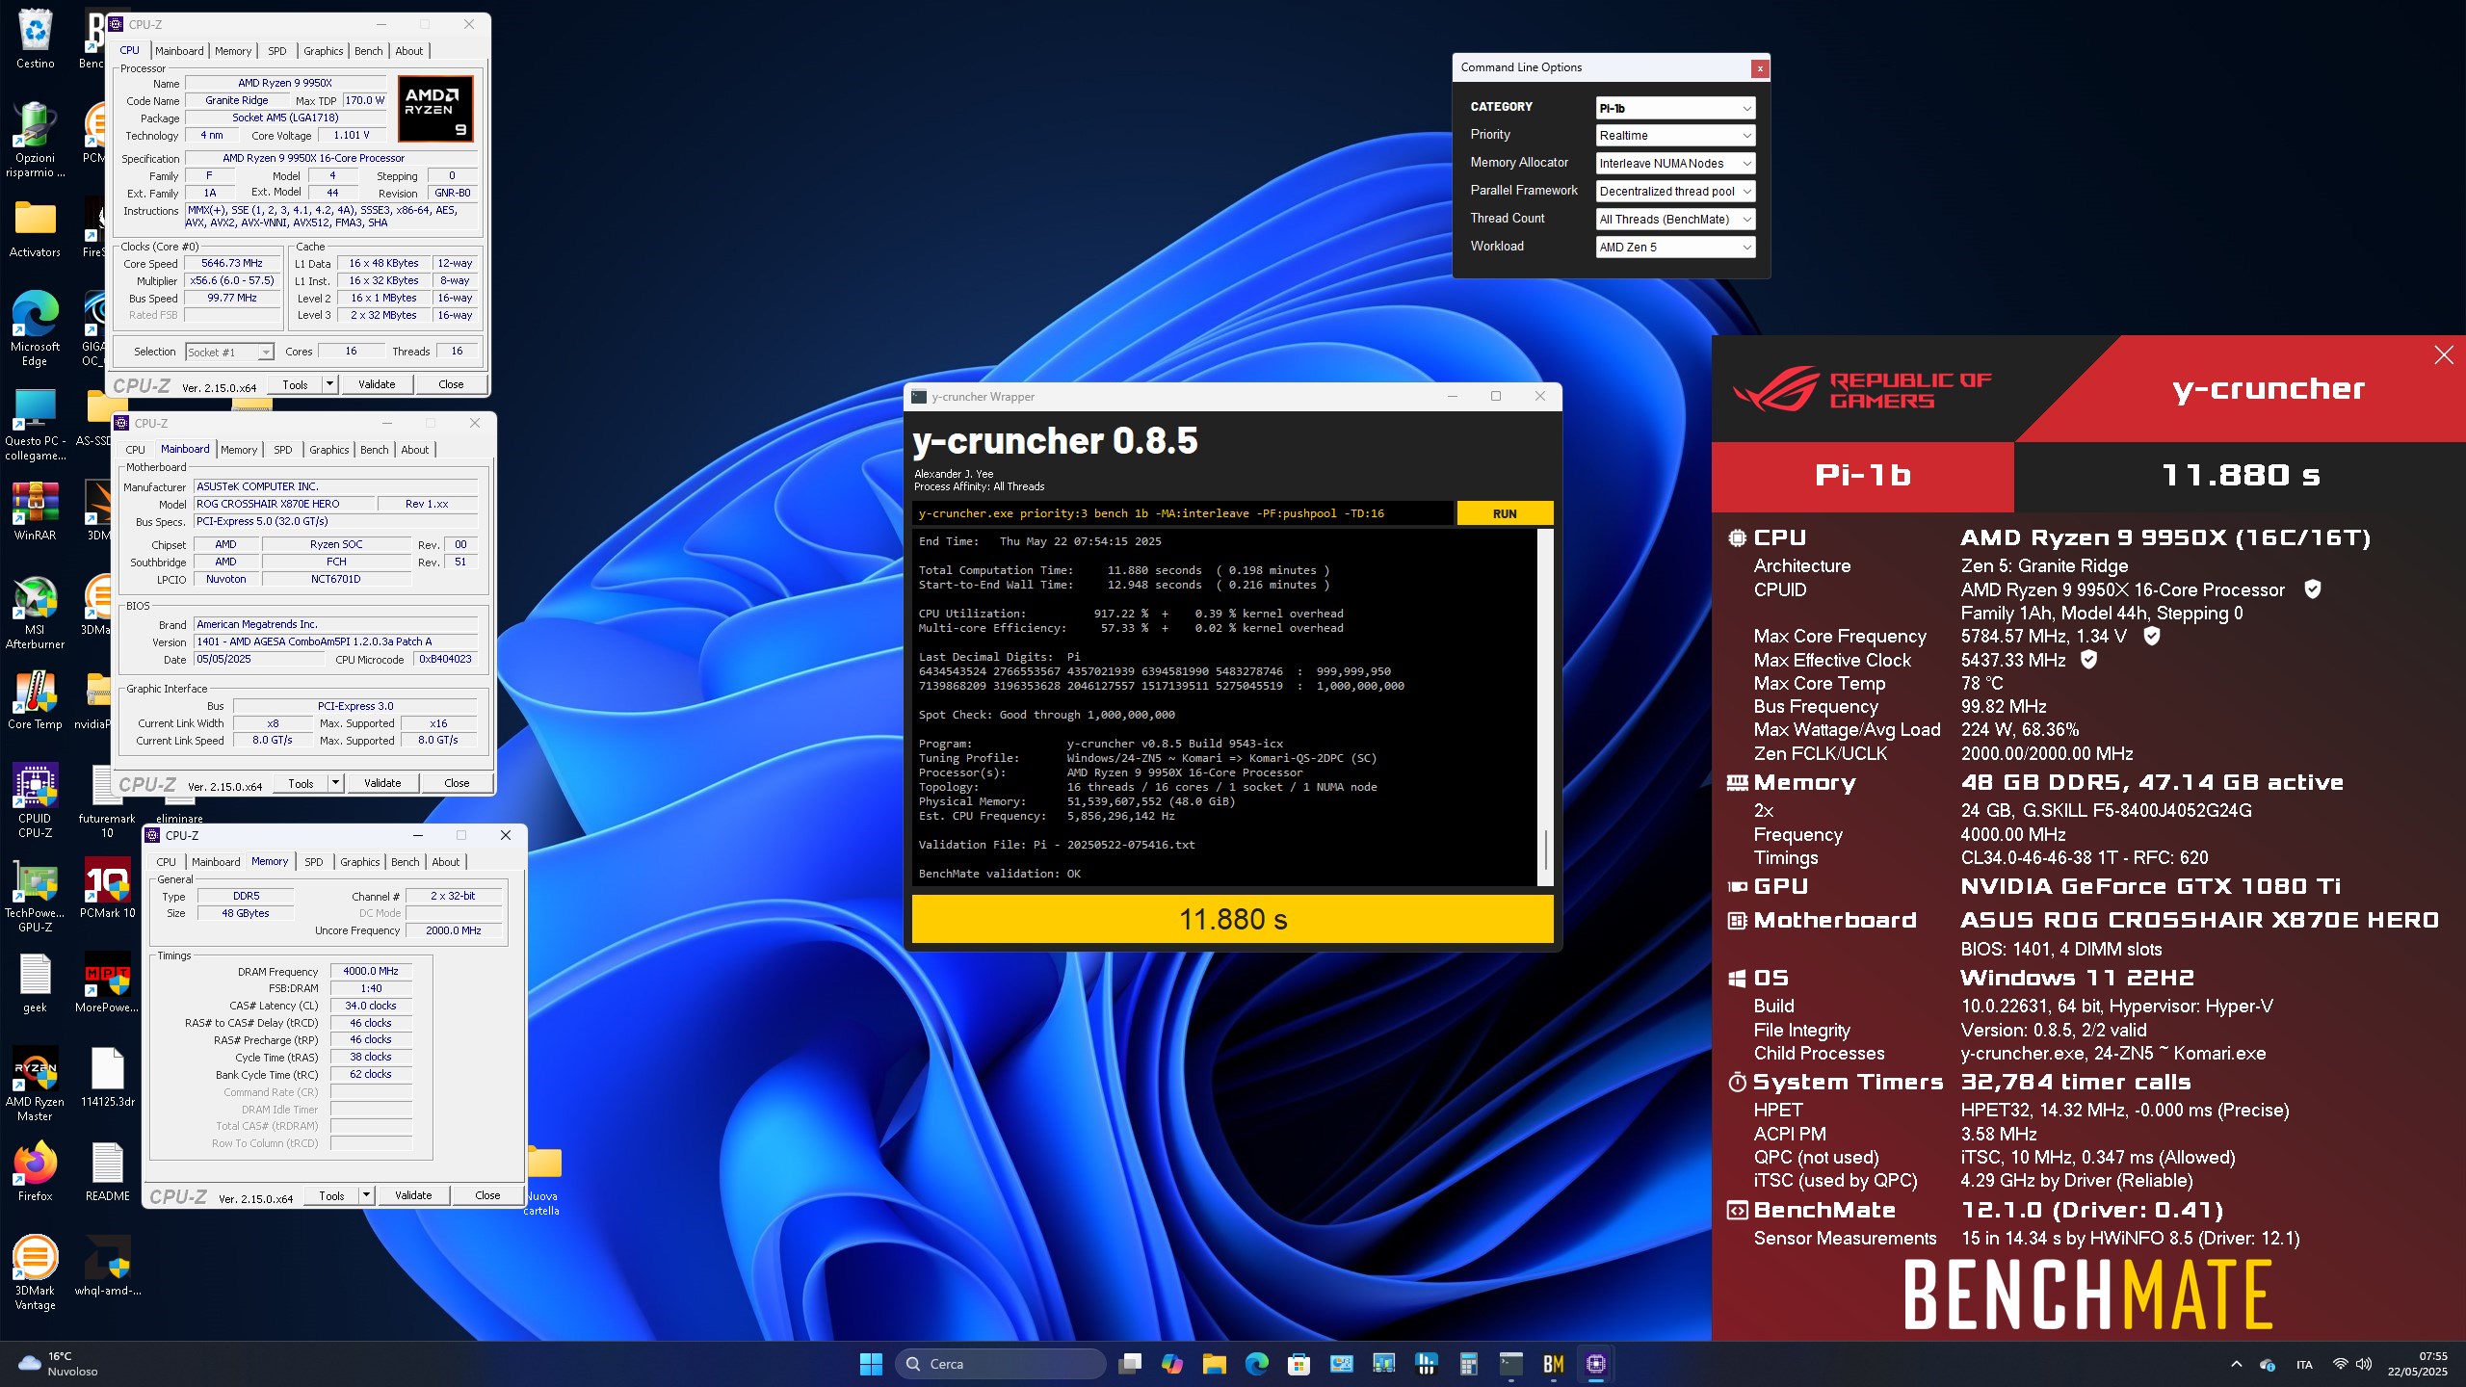
Task: Open TechPowerUp GPU-Z desktop shortcut
Action: pyautogui.click(x=36, y=894)
